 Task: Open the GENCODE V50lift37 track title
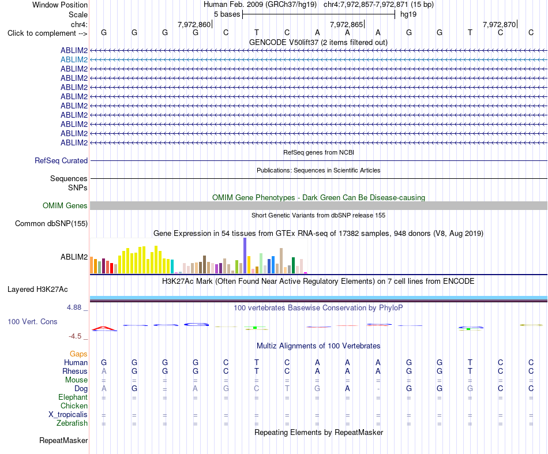tap(318, 43)
